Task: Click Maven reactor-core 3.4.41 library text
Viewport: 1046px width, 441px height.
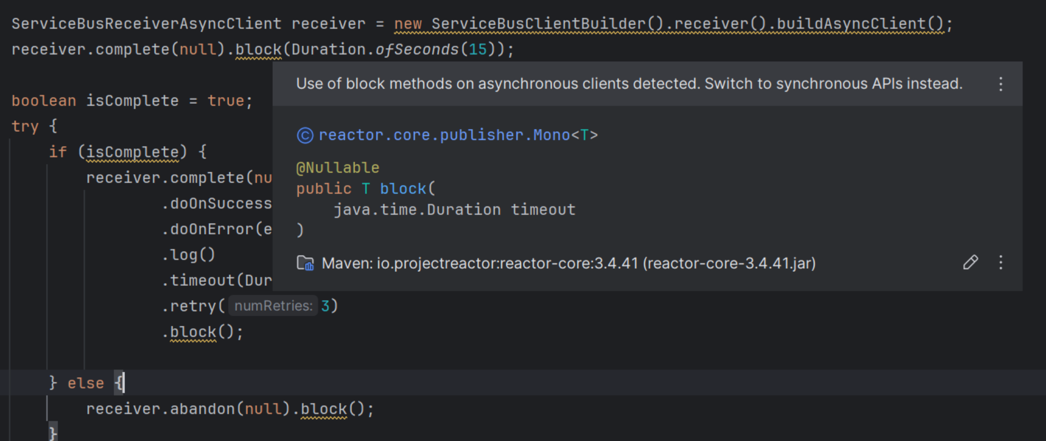Action: coord(568,263)
